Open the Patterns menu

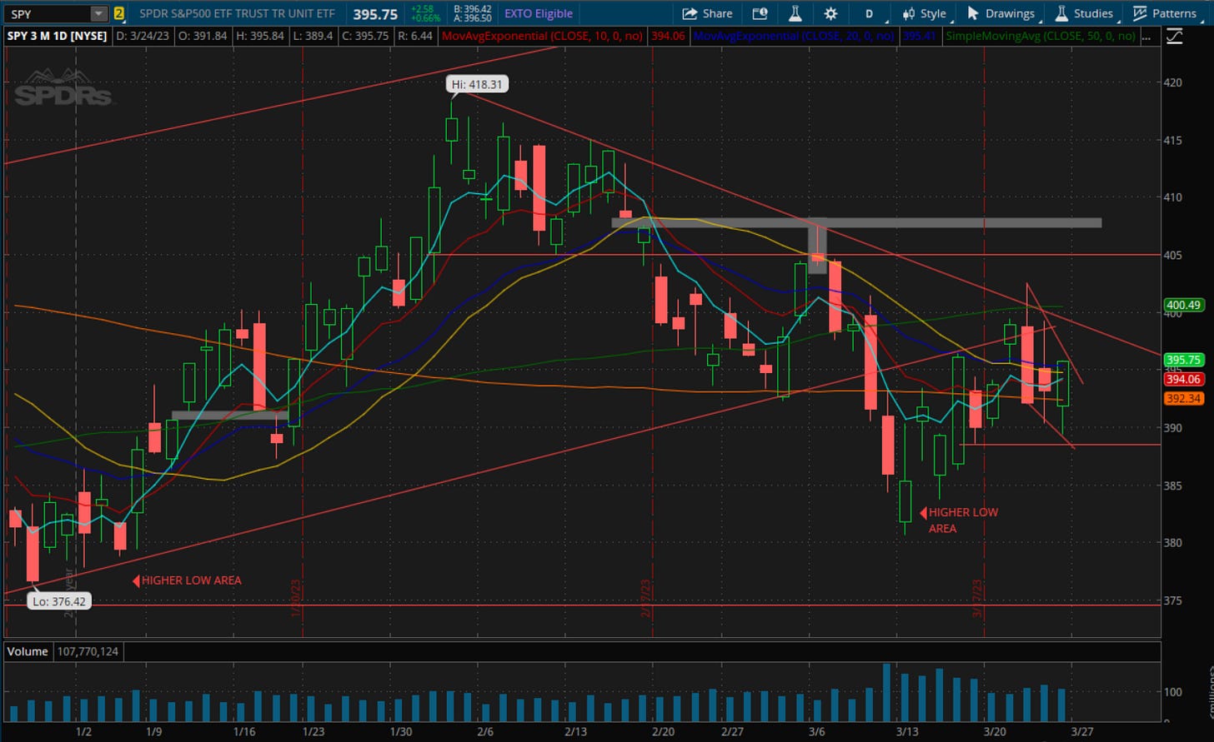1166,13
